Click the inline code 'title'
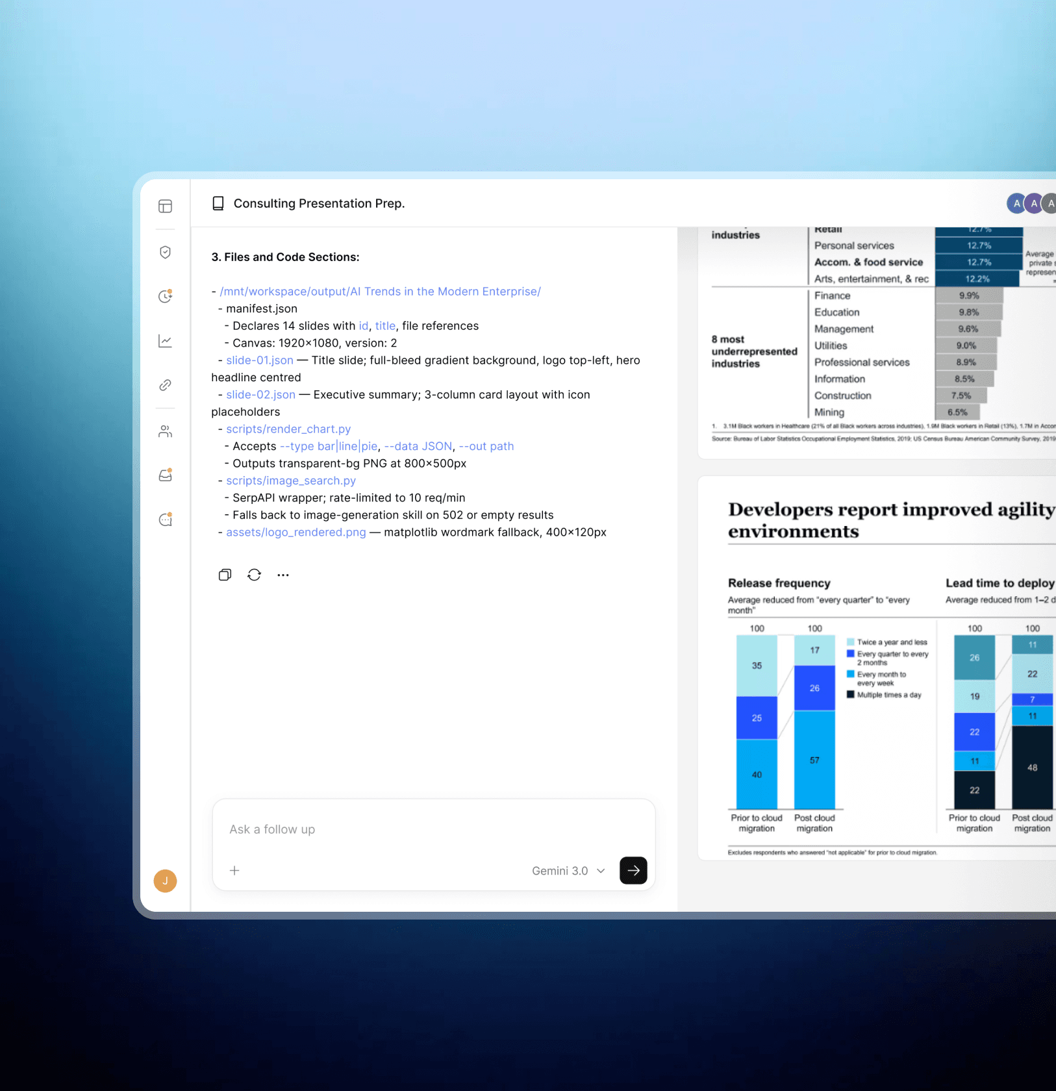The image size is (1056, 1091). coord(385,326)
